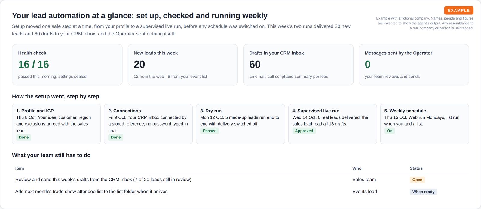Viewport: 481px width, 209px height.
Task: Click 'What your team still has to do' heading
Action: (51, 155)
